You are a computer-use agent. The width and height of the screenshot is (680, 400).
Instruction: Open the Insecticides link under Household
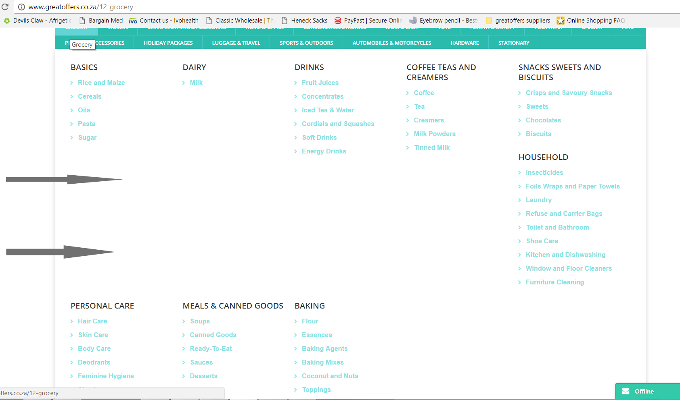(544, 172)
